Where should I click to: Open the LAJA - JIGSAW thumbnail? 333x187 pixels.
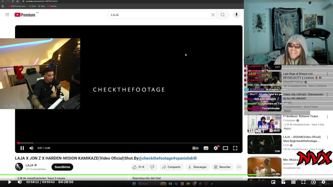point(264,144)
